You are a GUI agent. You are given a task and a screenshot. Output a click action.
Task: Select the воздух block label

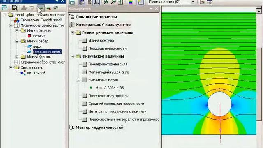[39, 36]
